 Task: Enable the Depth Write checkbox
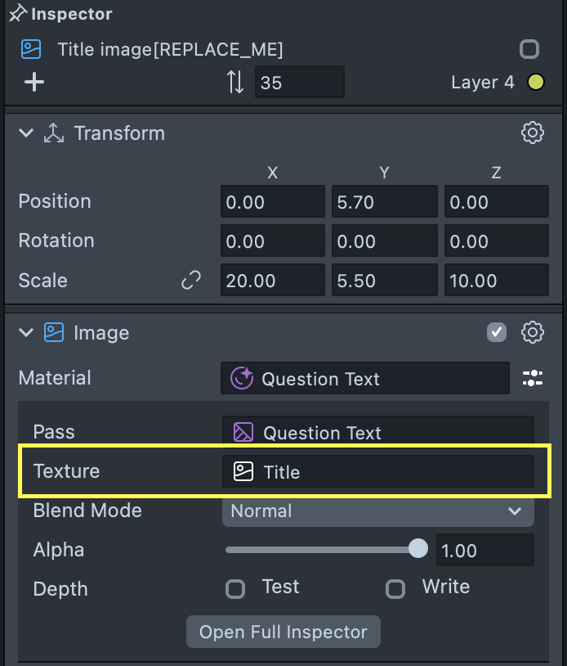pyautogui.click(x=395, y=588)
